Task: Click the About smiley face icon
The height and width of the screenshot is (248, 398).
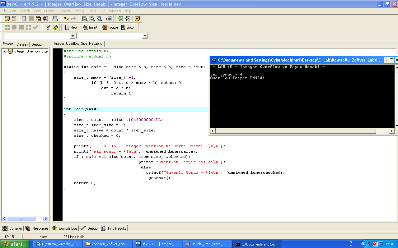Action: tap(55, 27)
